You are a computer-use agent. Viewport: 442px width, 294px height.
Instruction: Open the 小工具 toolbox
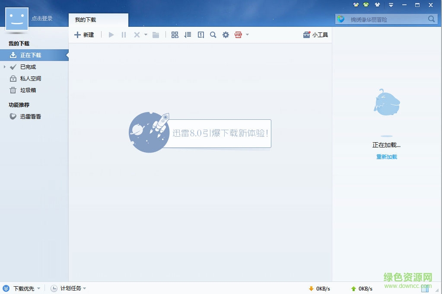pyautogui.click(x=315, y=35)
